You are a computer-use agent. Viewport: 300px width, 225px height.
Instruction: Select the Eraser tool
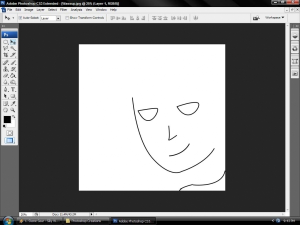5,75
